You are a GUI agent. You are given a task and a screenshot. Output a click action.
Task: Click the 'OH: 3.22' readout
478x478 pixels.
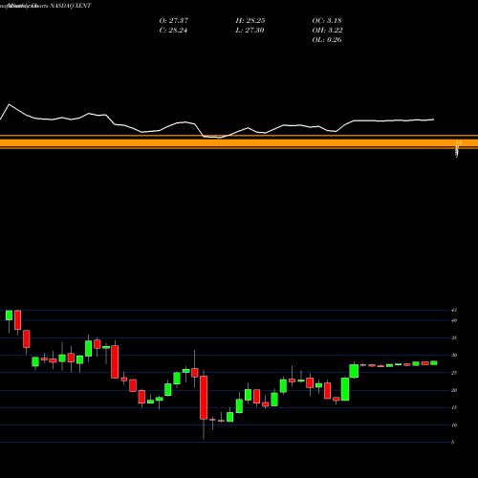[x=327, y=31]
